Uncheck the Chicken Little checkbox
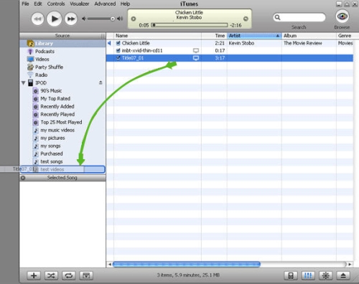Screen dimensions: 359x284 tap(118, 43)
